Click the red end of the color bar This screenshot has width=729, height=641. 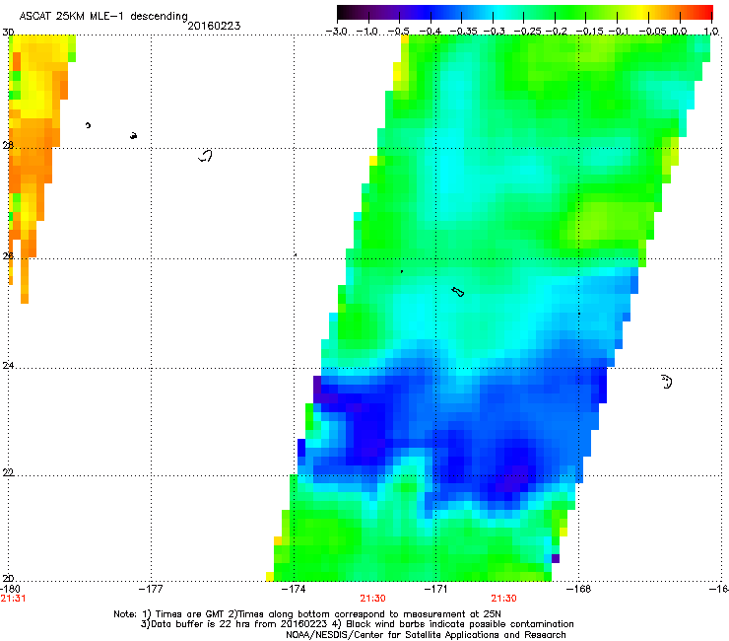(708, 12)
